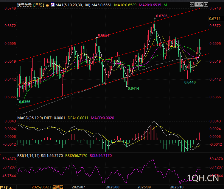
Task: Select the 2025/05/23 星期五 date label
Action: [x=48, y=187]
